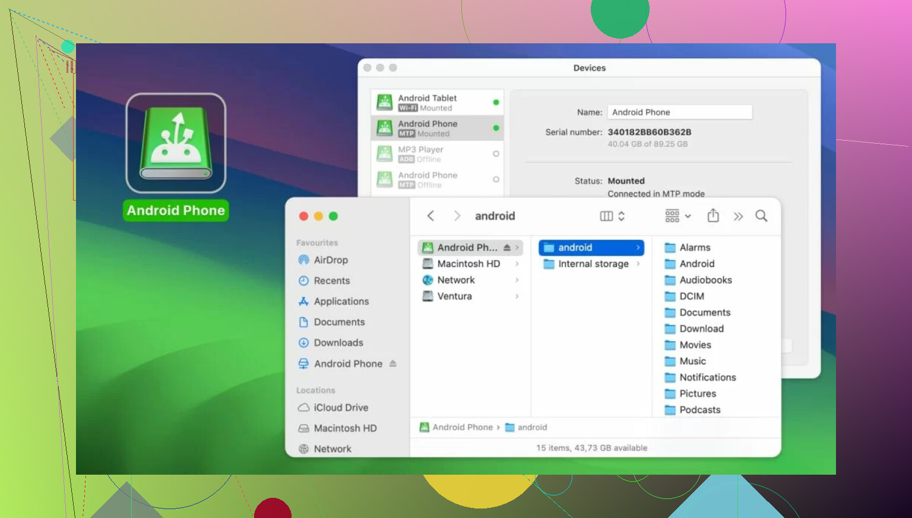Change Finder column view mode
Screen dimensions: 912x518
(x=612, y=216)
